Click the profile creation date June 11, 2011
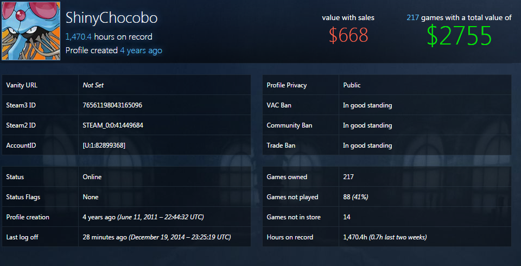Viewport: 521px width, 266px height. coord(161,217)
